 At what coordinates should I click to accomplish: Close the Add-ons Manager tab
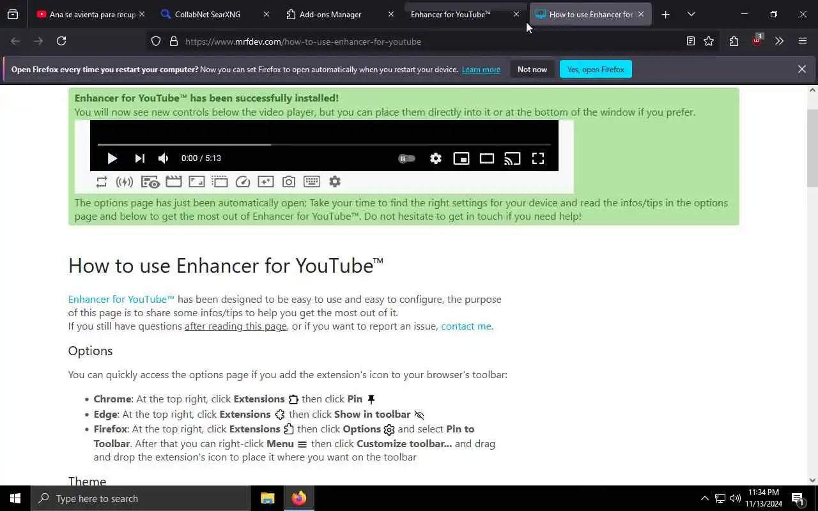click(391, 14)
